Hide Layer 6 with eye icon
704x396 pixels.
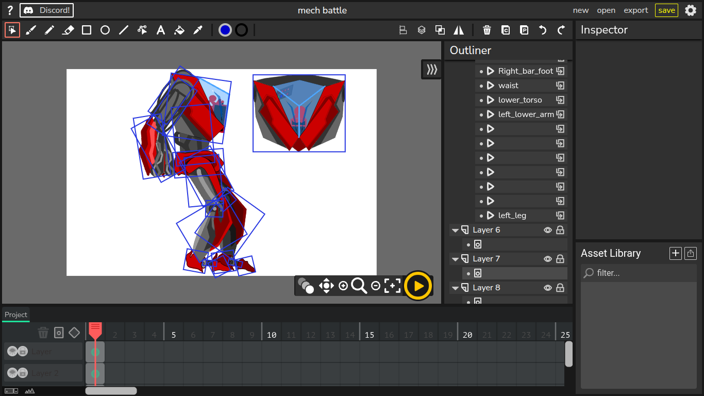click(x=548, y=230)
